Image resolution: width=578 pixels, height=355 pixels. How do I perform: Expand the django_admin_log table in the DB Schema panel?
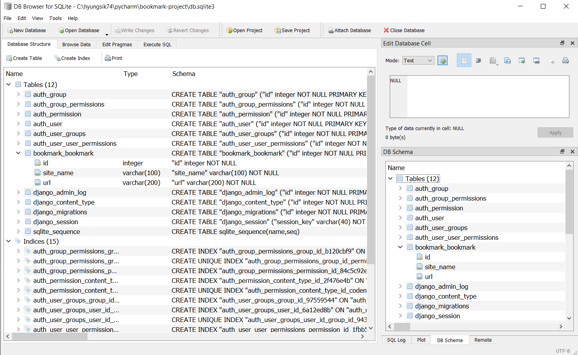point(400,286)
